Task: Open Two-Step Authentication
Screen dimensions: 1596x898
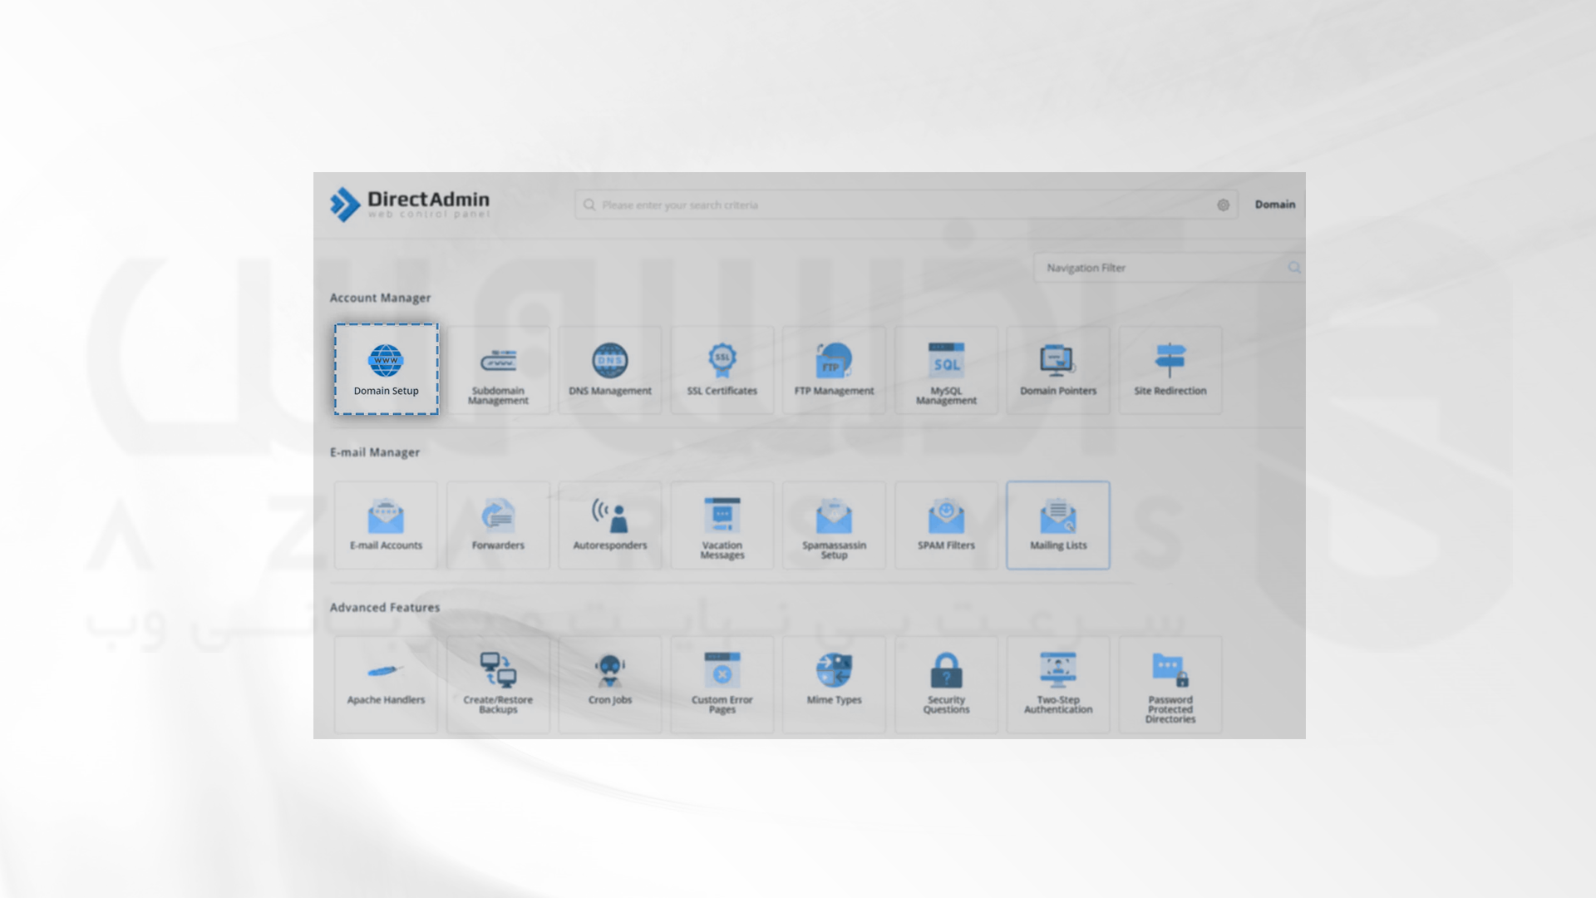Action: 1058,684
